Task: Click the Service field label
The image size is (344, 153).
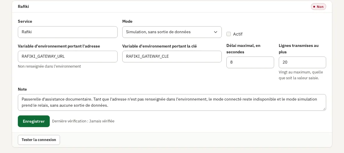Action: [25, 22]
